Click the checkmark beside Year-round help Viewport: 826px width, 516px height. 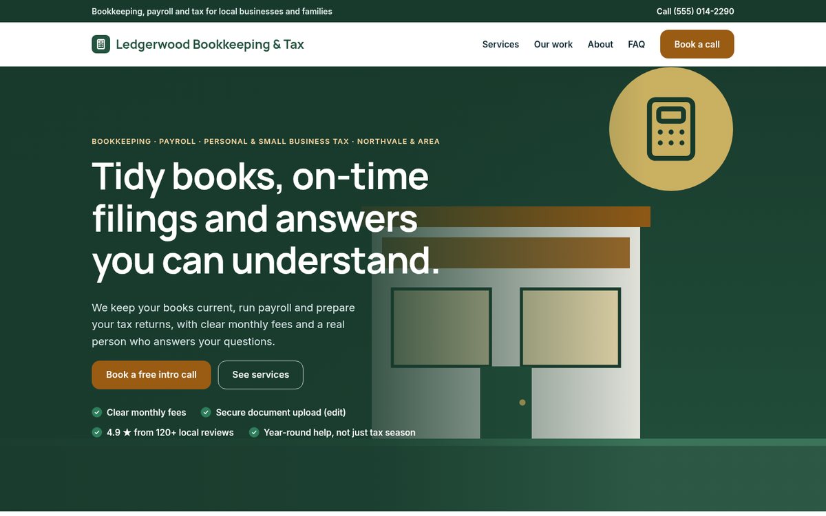[254, 432]
